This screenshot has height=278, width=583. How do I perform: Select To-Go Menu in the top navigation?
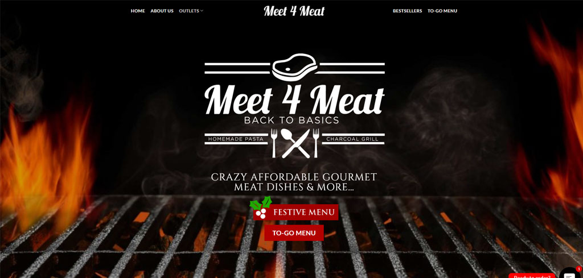pyautogui.click(x=442, y=11)
